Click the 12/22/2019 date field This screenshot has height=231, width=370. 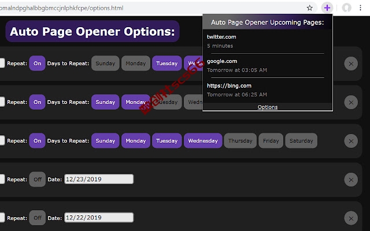pyautogui.click(x=99, y=218)
